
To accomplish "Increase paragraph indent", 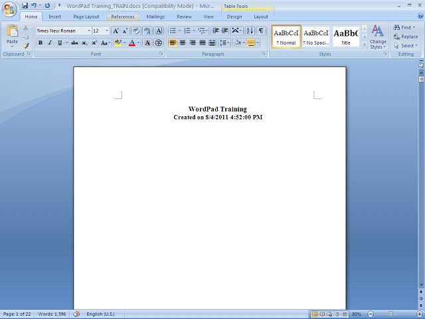I will [224, 31].
